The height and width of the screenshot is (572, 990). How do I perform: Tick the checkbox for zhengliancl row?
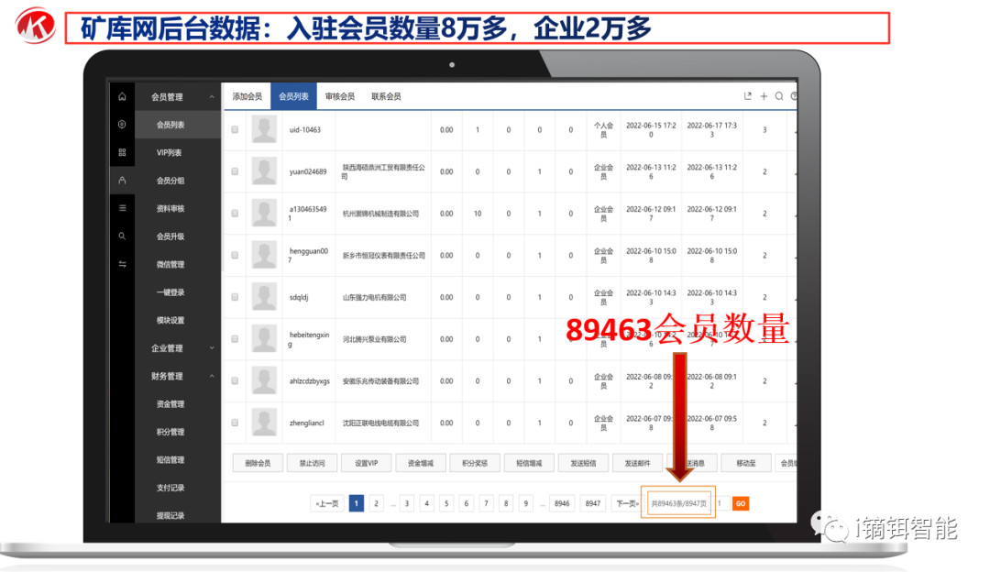pyautogui.click(x=235, y=423)
